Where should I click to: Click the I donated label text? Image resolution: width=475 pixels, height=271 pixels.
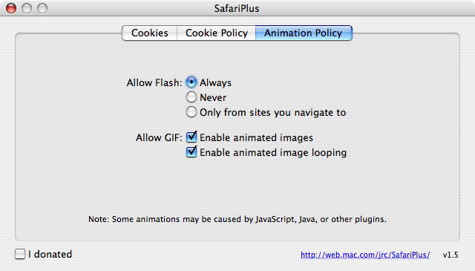pos(50,254)
